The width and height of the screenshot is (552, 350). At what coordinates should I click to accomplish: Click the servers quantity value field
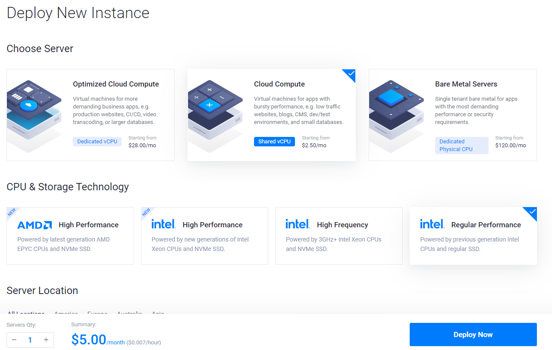30,340
